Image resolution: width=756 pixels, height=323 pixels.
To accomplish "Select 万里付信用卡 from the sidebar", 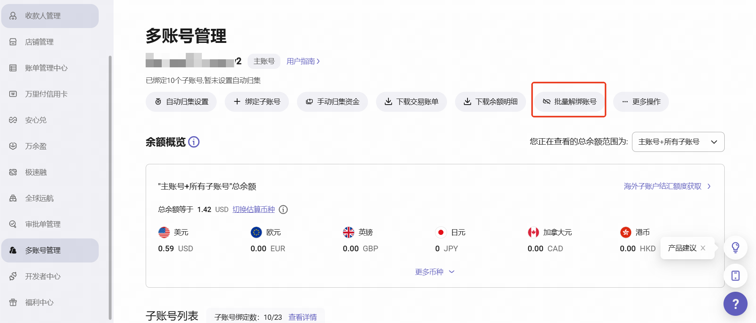I will pos(46,94).
